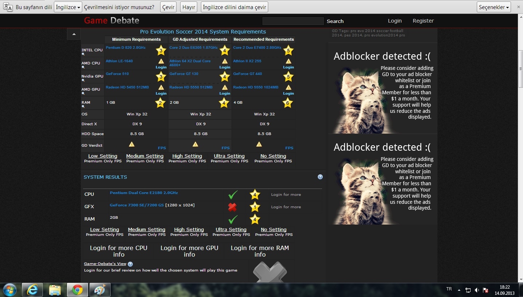Image resolution: width=523 pixels, height=297 pixels.
Task: Click the star rating for Pentium D 820
Action: [x=161, y=51]
